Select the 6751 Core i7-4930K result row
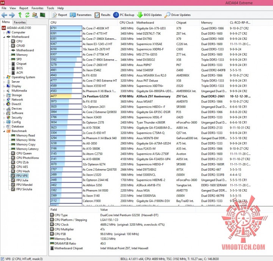273x261 pixels. pyautogui.click(x=151, y=28)
